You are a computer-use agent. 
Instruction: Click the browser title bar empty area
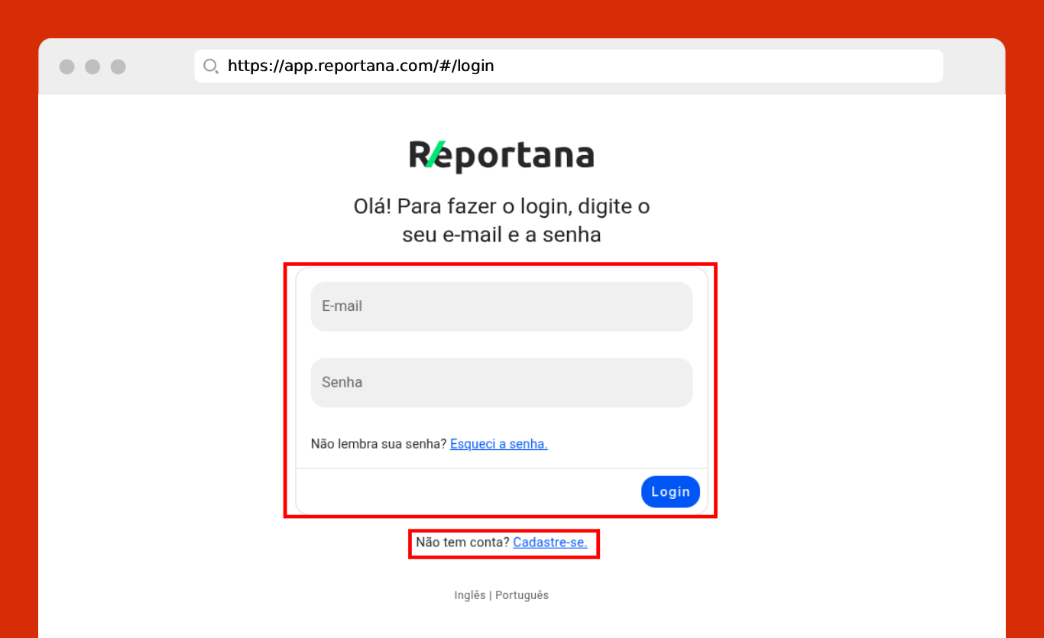click(974, 66)
